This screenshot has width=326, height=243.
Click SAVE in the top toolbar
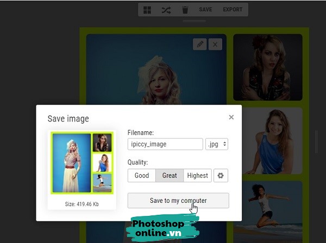[x=205, y=10]
